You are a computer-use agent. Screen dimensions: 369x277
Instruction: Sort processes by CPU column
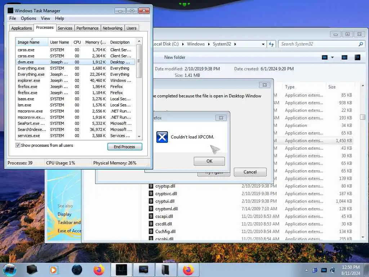[x=77, y=42]
